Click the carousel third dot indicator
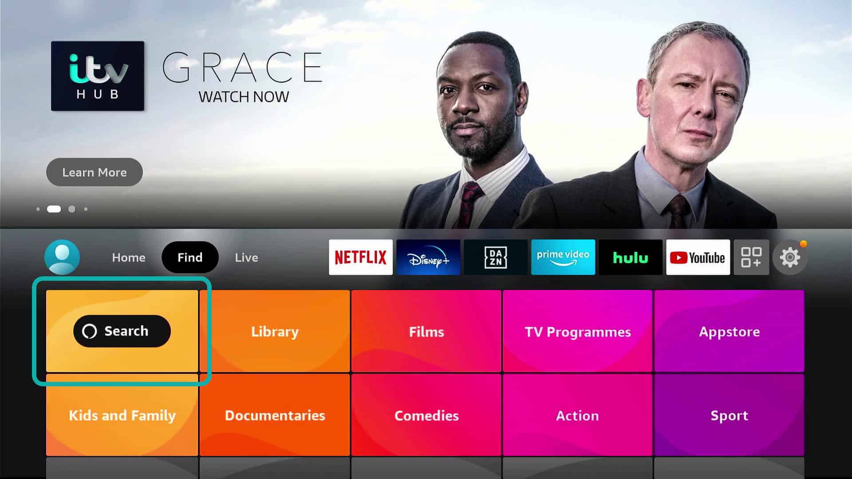This screenshot has width=852, height=479. [x=71, y=209]
